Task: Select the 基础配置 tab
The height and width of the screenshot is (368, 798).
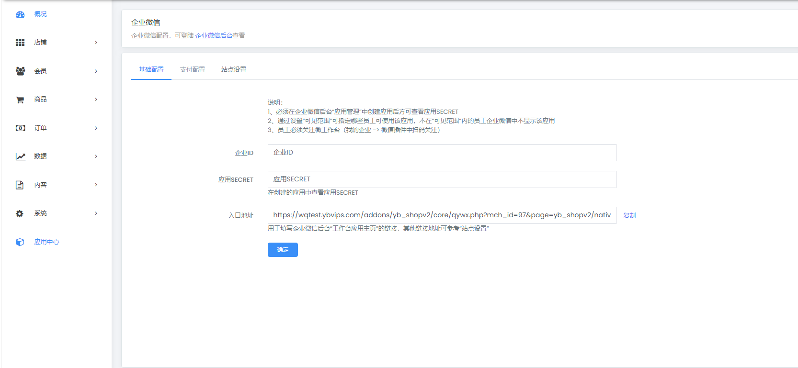Action: click(151, 70)
